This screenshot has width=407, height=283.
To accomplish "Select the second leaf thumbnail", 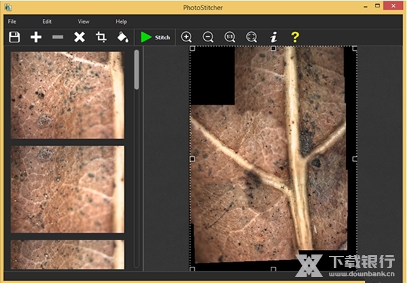I will tap(68, 188).
